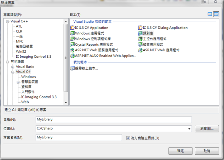Image resolution: width=224 pixels, height=160 pixels.
Task: Select 智慧型裝置 under Visual C++
Action: [x=24, y=46]
